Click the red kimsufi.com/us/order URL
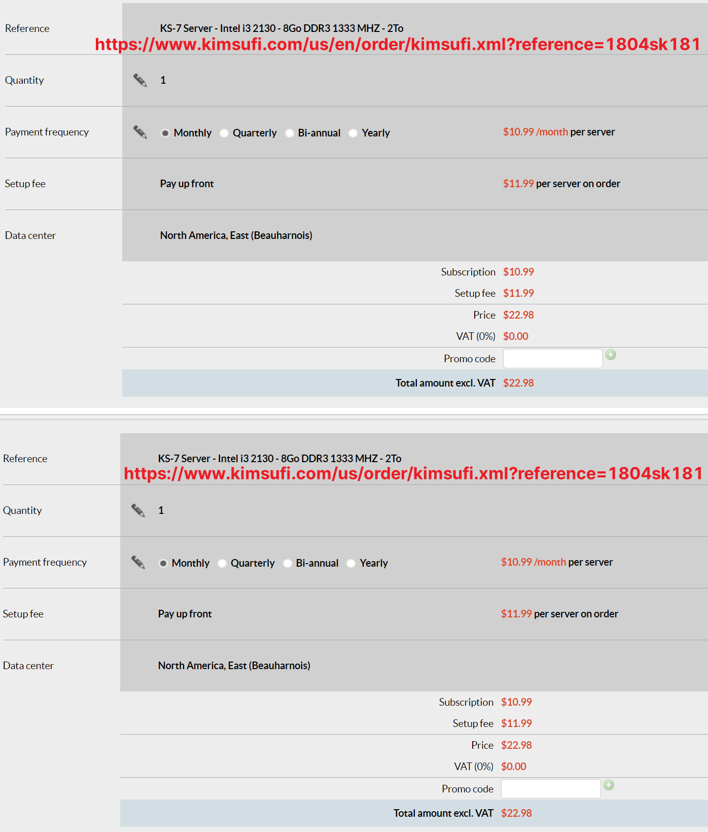 [x=413, y=474]
